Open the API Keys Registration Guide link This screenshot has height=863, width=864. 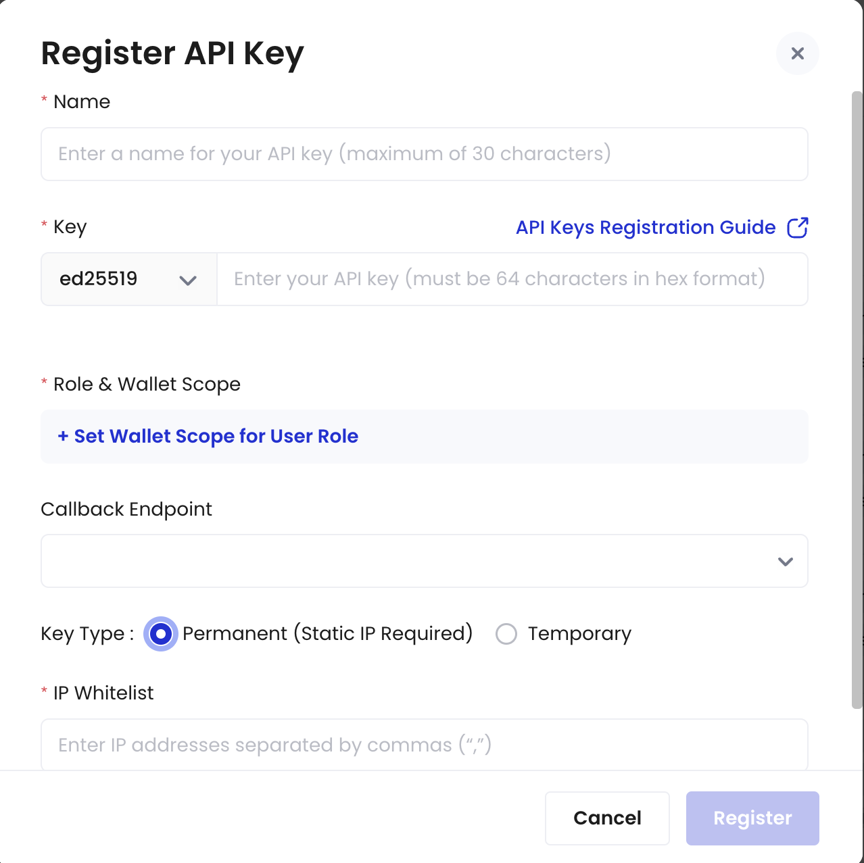[646, 228]
